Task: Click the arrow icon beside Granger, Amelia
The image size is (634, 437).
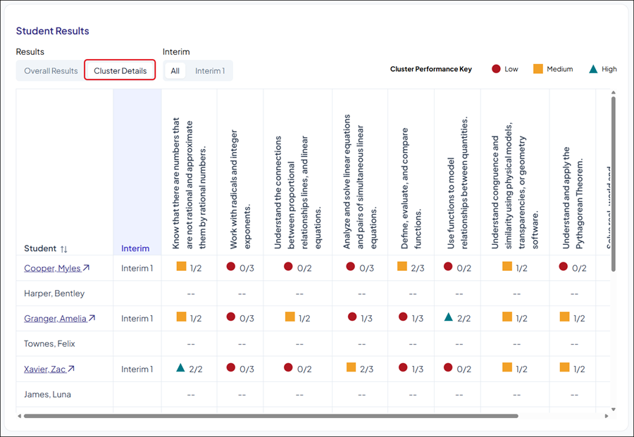Action: point(92,319)
